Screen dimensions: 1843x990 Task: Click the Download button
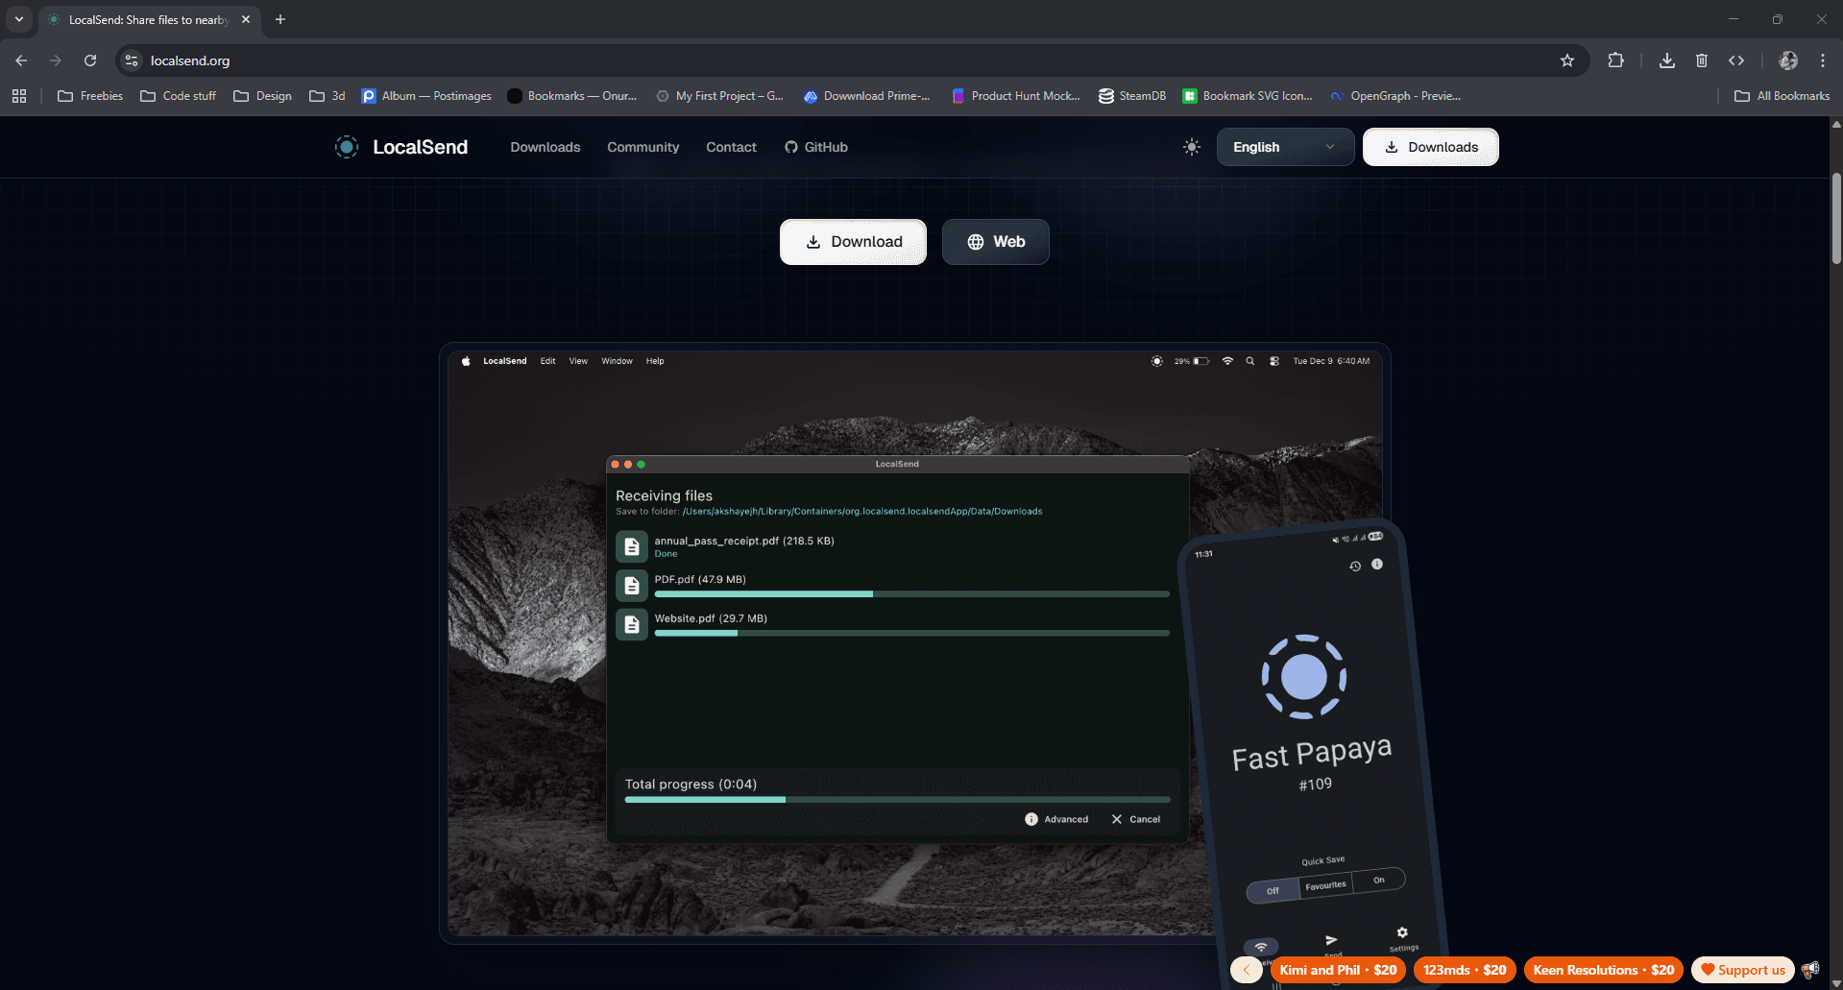tap(853, 241)
